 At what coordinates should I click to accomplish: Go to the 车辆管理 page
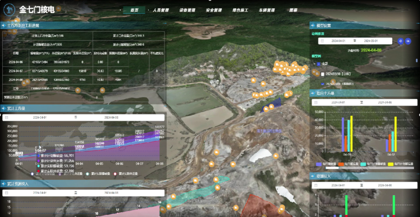(x=267, y=10)
